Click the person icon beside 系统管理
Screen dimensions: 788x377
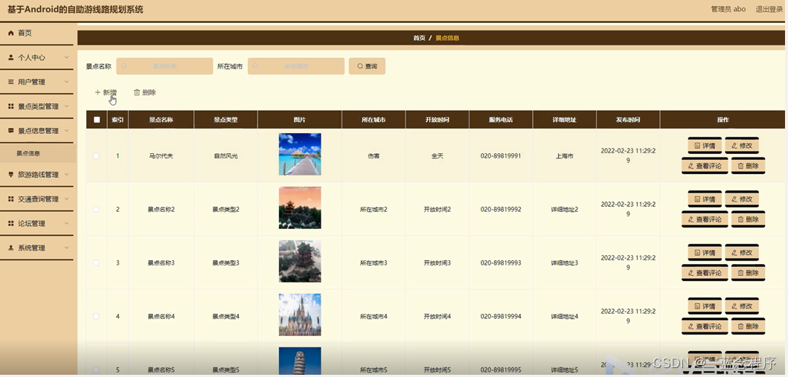(11, 248)
